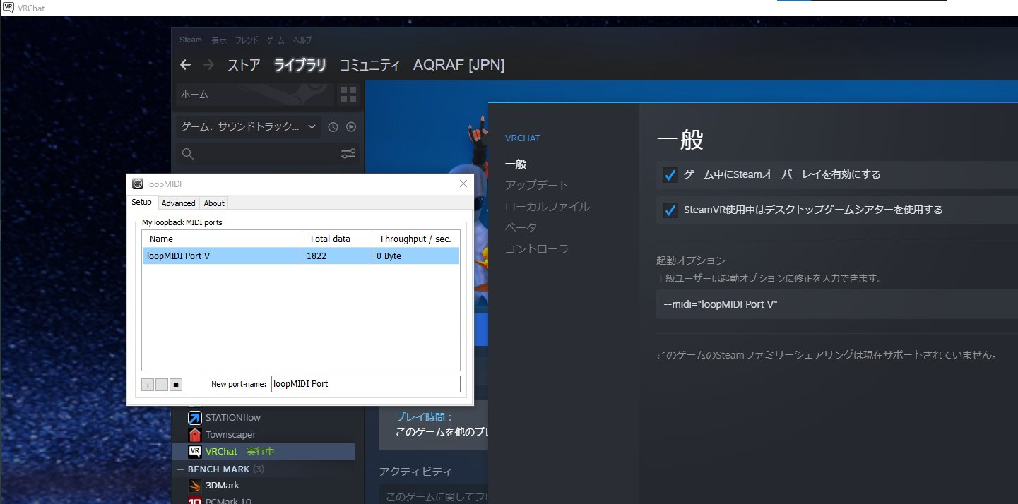The height and width of the screenshot is (504, 1018).
Task: Switch the Steam library to grid view
Action: pyautogui.click(x=348, y=94)
